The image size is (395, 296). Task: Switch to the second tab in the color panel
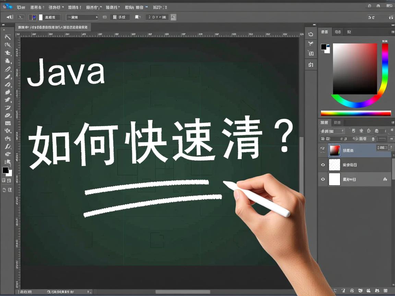(338, 32)
